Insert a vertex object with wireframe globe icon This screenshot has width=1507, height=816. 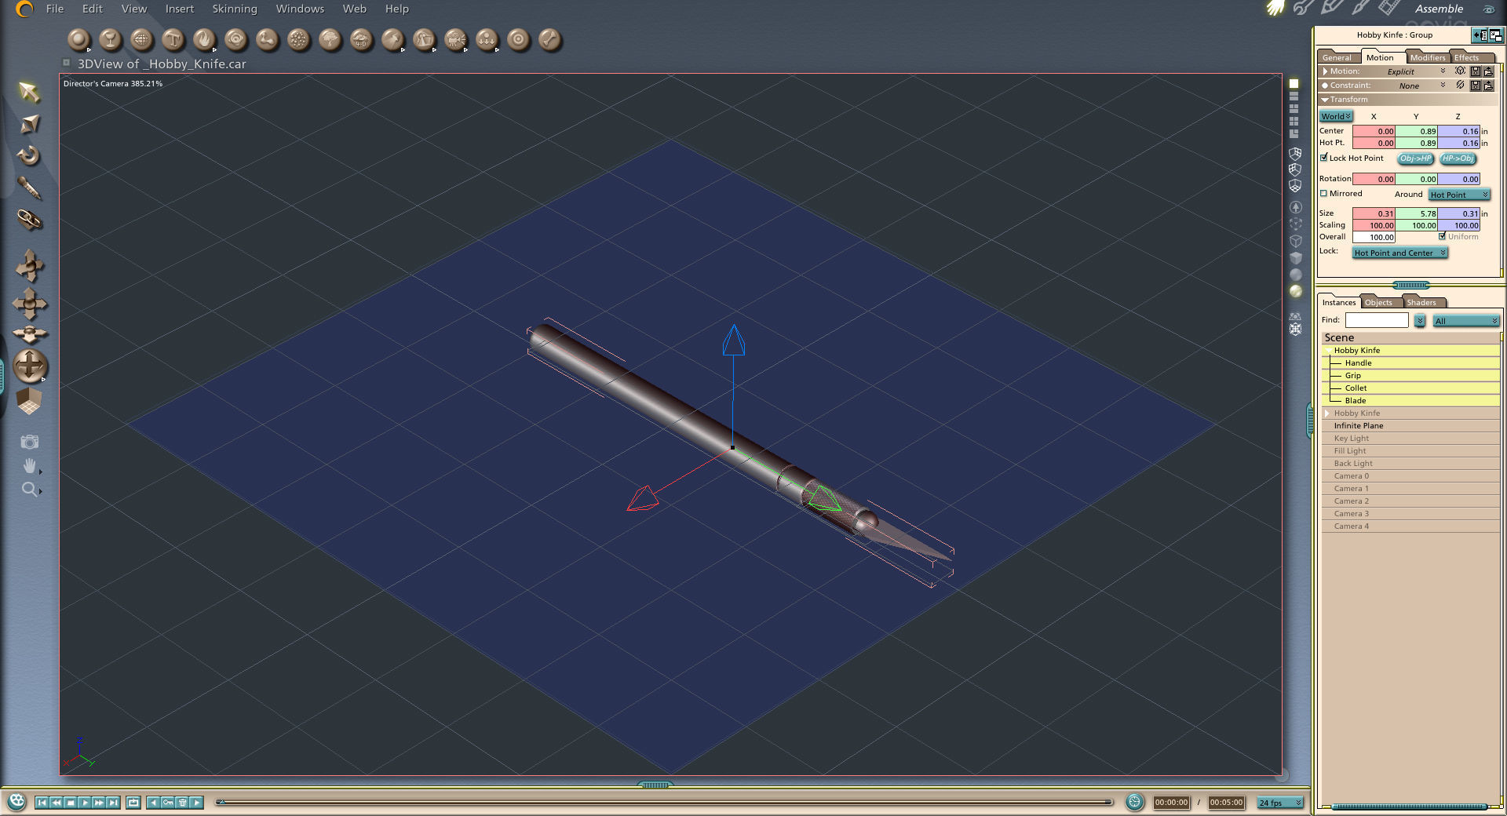(141, 39)
